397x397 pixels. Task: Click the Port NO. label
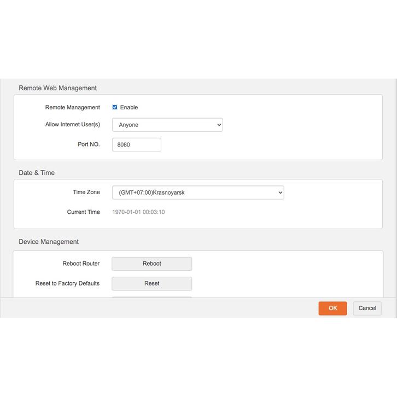[x=89, y=144]
